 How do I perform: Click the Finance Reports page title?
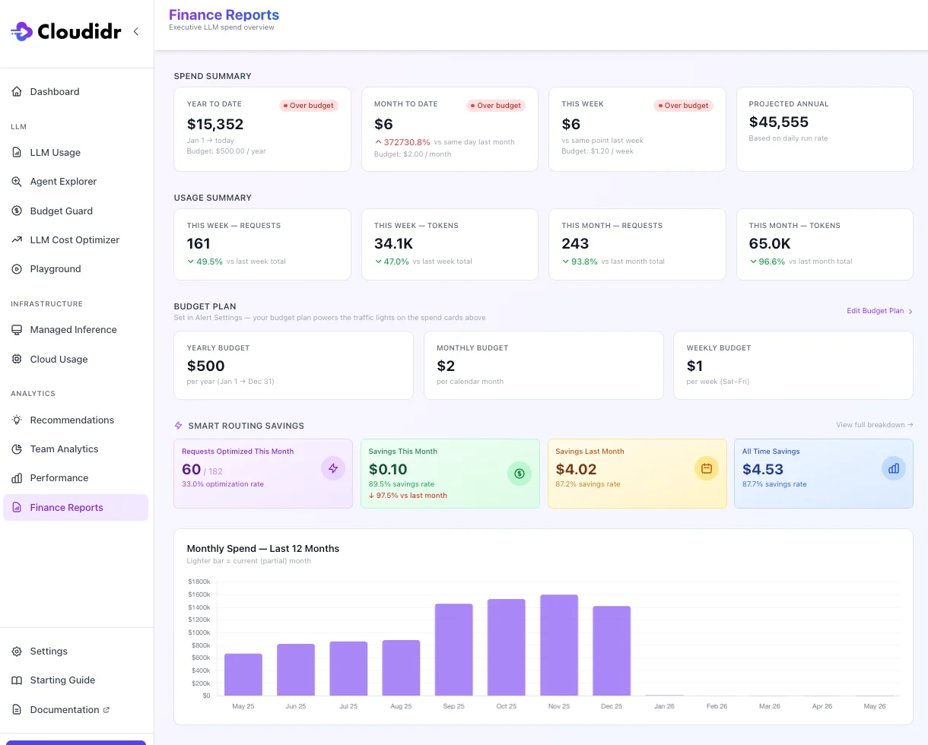(224, 15)
